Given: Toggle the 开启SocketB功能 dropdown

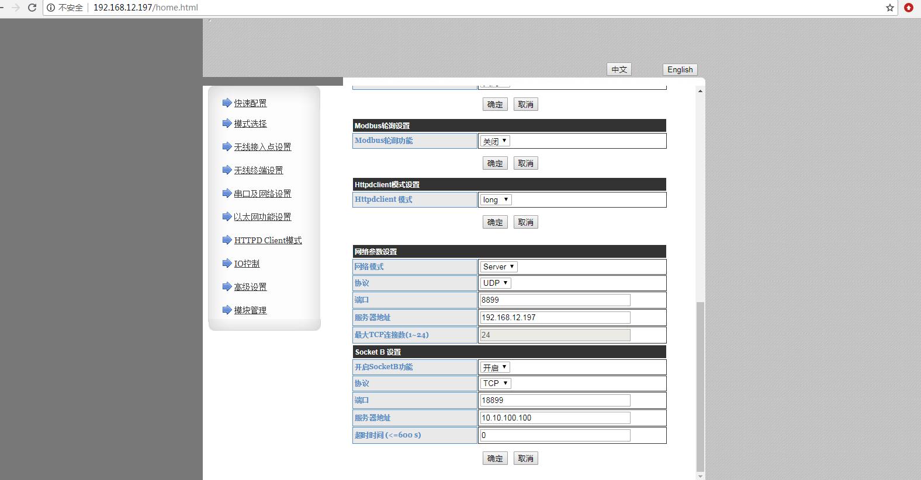Looking at the screenshot, I should point(495,367).
